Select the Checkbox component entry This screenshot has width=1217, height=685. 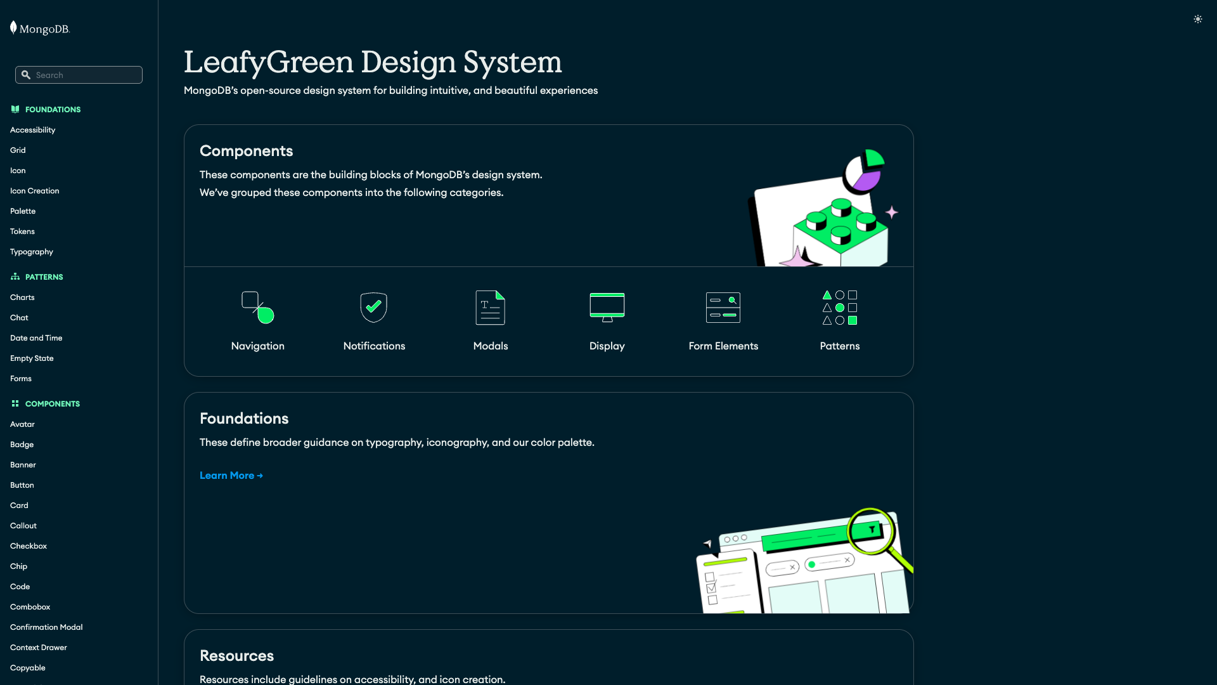pos(28,545)
